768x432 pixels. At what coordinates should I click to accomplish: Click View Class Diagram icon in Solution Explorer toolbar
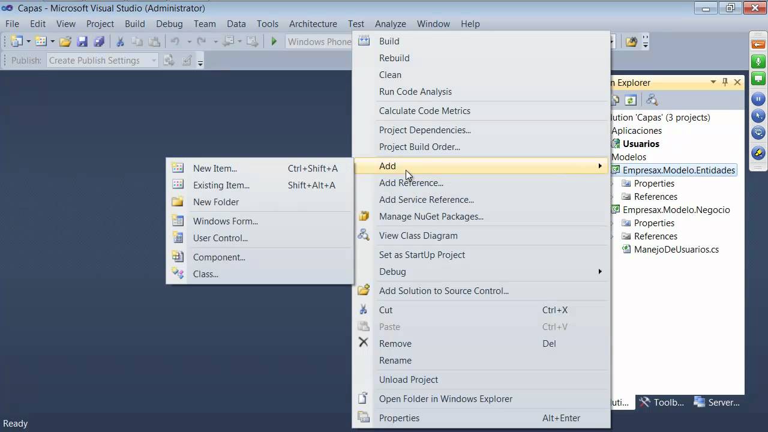(x=652, y=100)
